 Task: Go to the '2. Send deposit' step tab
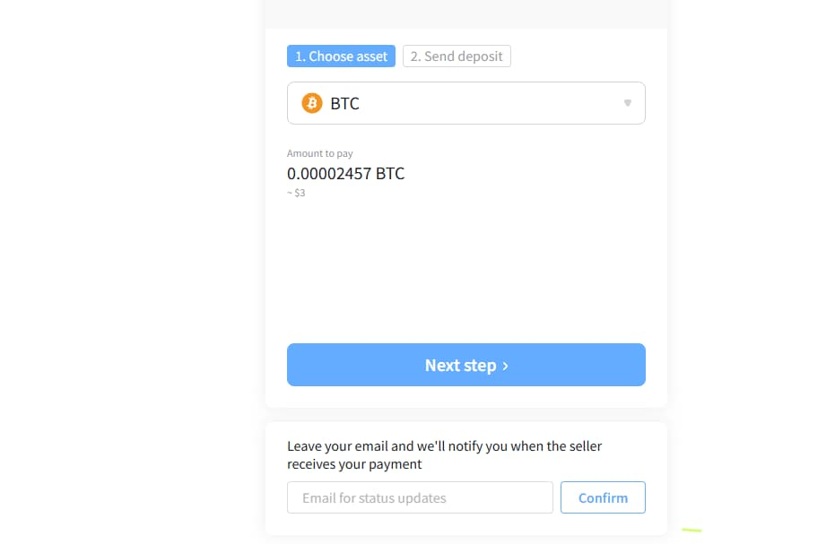tap(457, 56)
